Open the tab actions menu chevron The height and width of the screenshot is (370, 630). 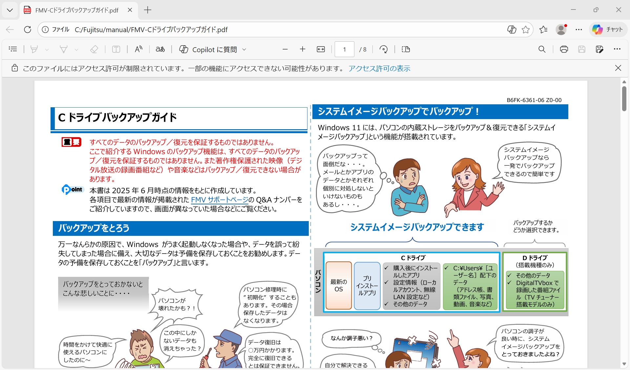[10, 10]
